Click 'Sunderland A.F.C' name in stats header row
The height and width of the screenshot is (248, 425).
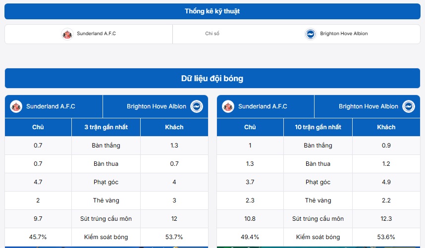pos(96,34)
